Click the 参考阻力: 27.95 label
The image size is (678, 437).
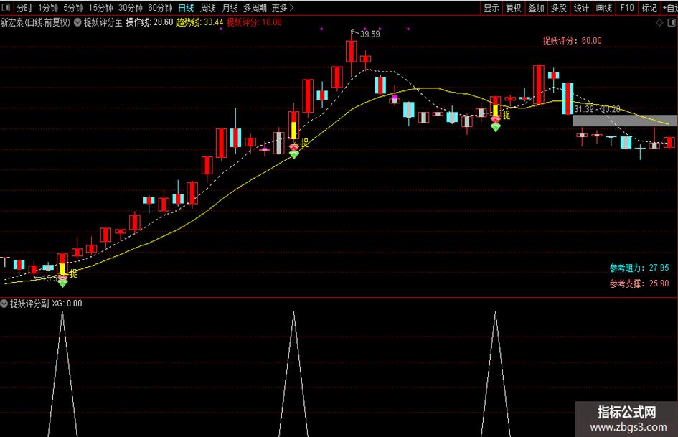(x=639, y=268)
